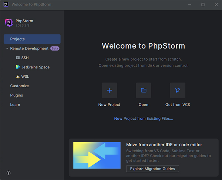Click New Project from Existing Files link
This screenshot has width=222, height=180.
[144, 119]
